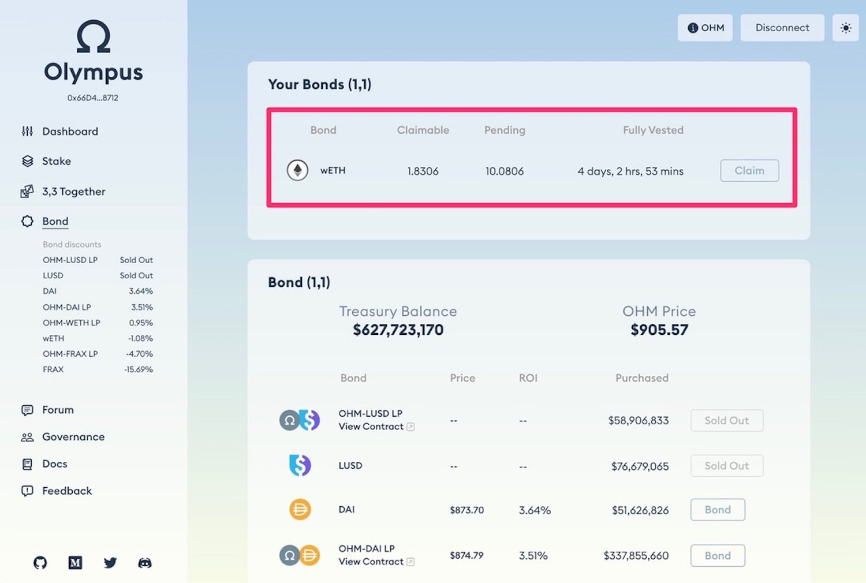This screenshot has height=583, width=866.
Task: Open the GitHub icon link
Action: [40, 562]
